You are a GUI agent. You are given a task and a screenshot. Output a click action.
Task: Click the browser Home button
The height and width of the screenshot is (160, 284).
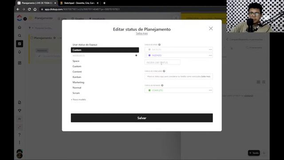click(x=35, y=9)
